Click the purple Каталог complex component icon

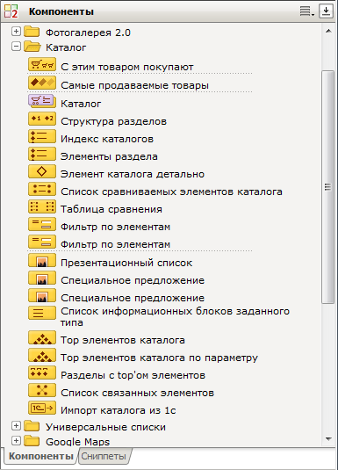[42, 101]
